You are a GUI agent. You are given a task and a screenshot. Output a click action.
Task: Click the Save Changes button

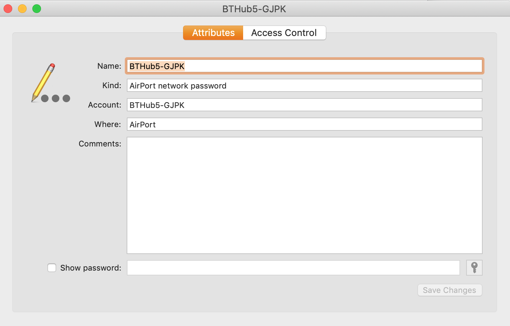coord(450,290)
